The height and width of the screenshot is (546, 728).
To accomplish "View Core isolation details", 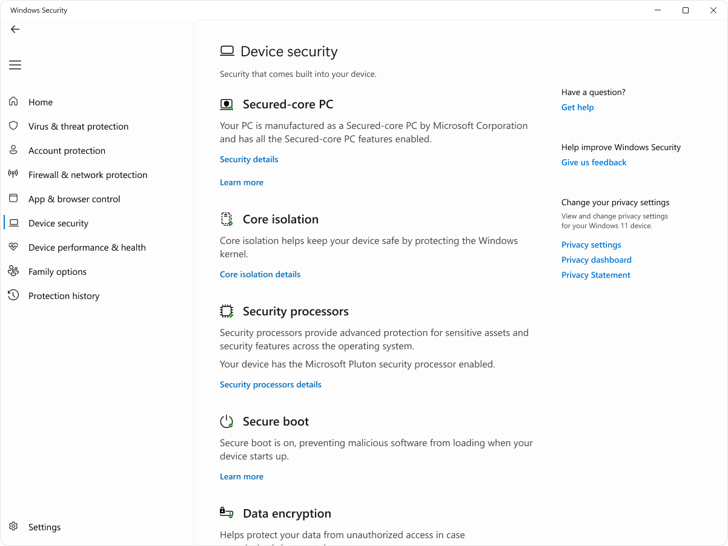I will click(x=260, y=274).
